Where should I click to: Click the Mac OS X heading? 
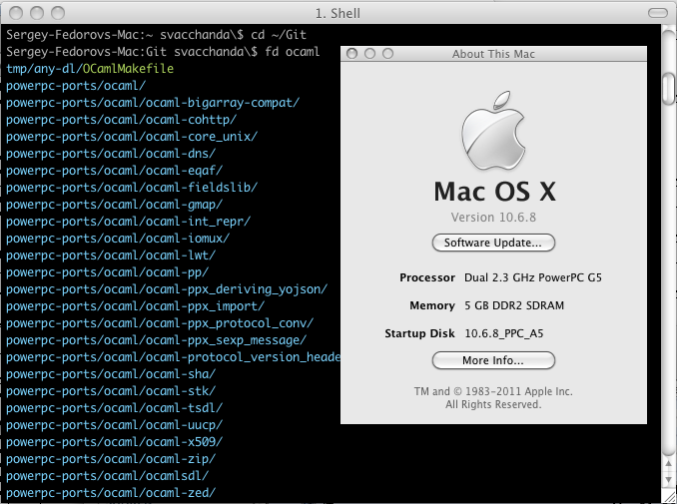tap(495, 192)
